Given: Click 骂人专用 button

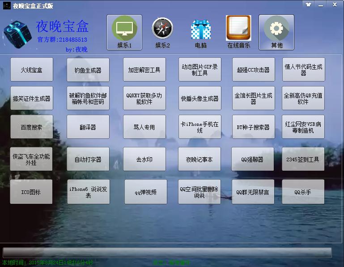Looking at the screenshot, I should tap(144, 127).
